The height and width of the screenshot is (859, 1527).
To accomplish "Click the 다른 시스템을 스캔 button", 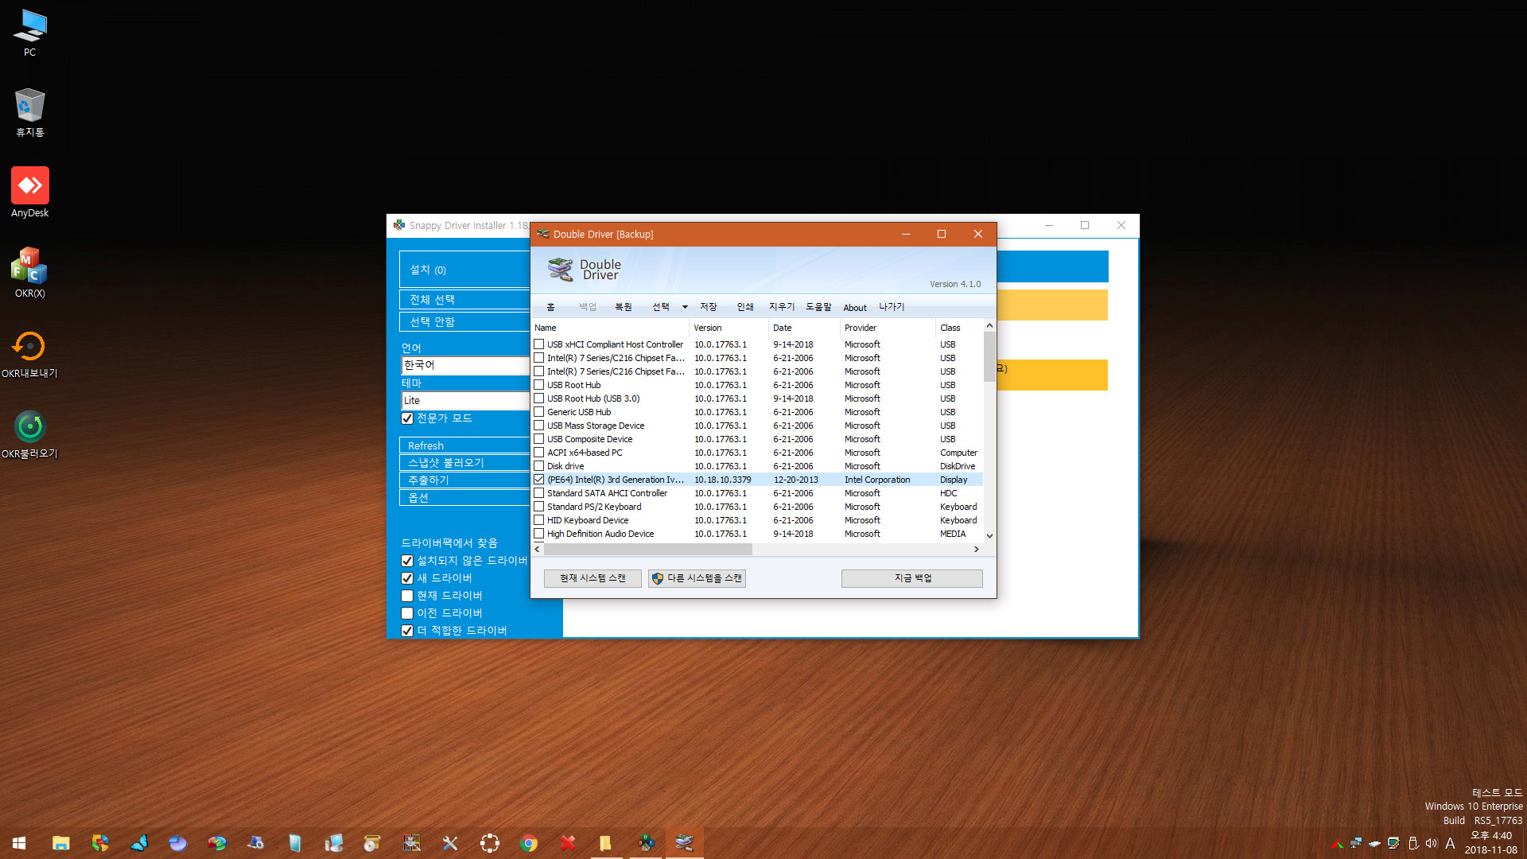I will pos(697,578).
